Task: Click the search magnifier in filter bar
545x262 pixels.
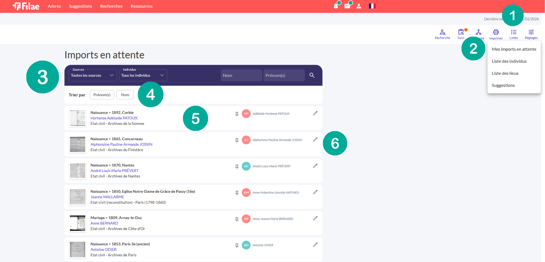Action: 312,75
